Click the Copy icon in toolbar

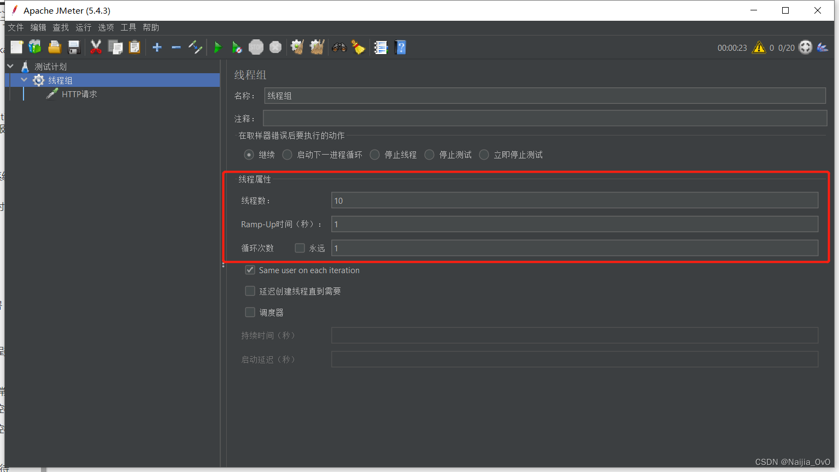(x=115, y=48)
